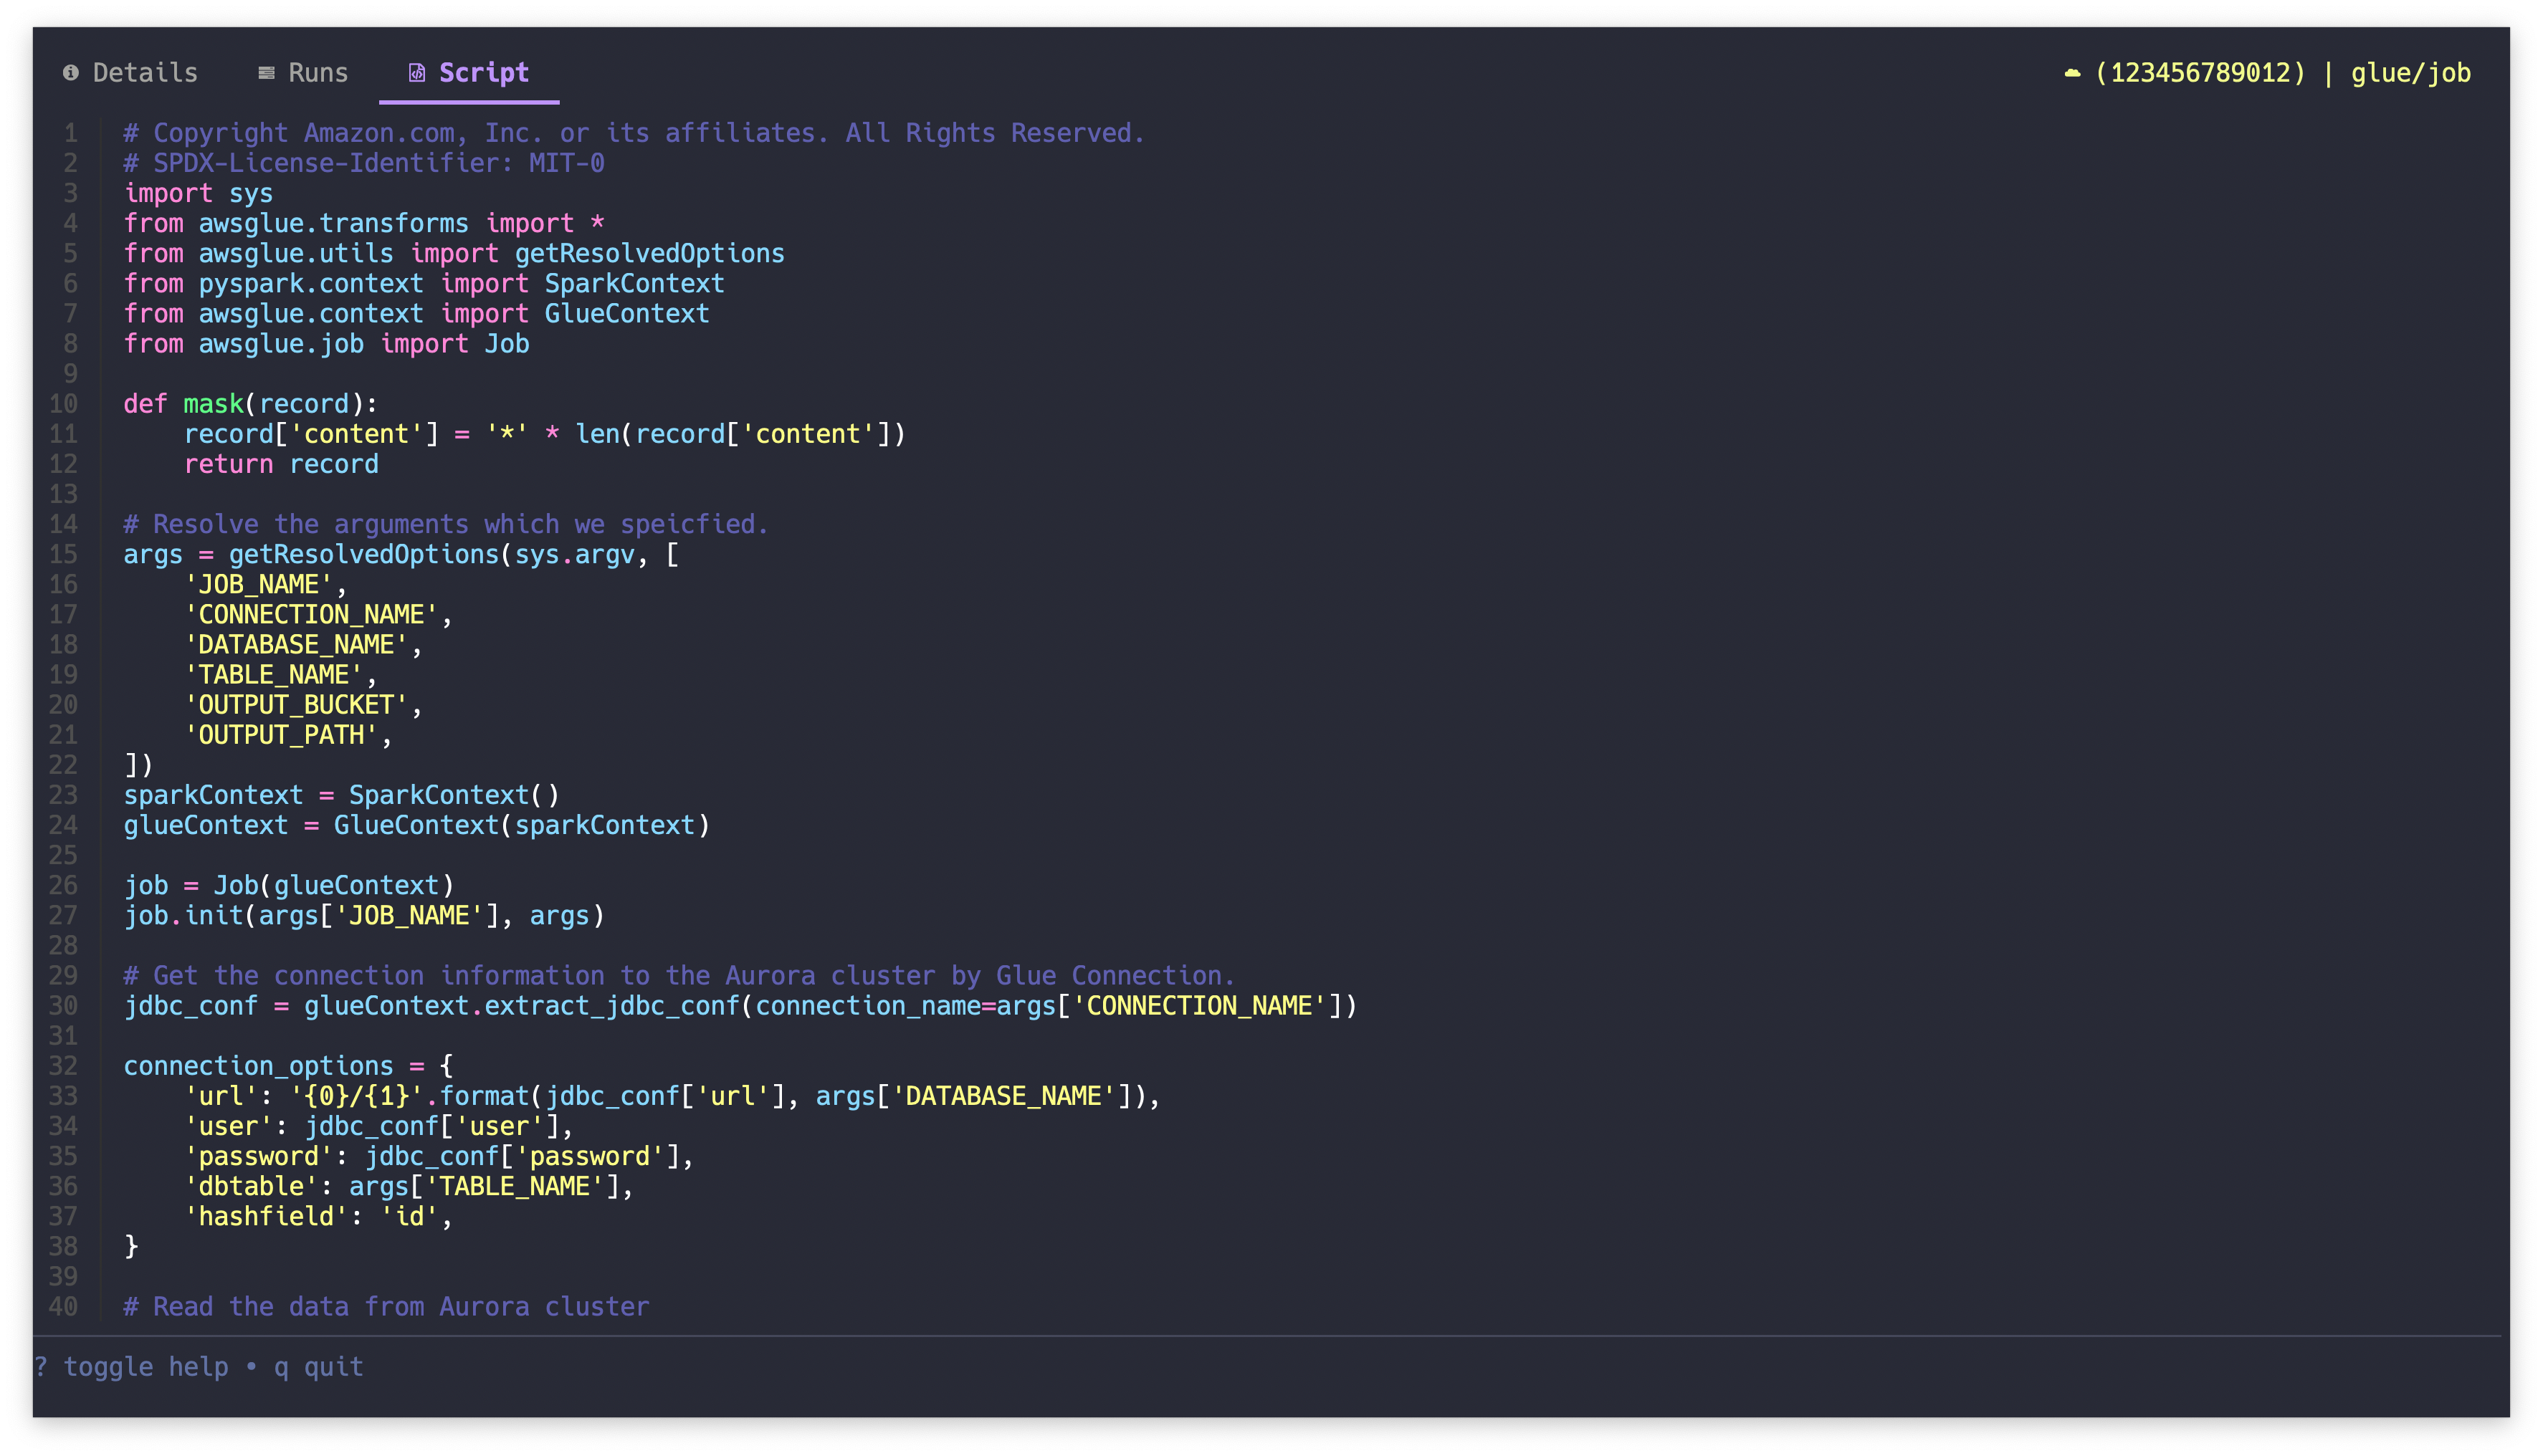Click the SPDX-License-Identifier: MIT-0 line
The width and height of the screenshot is (2543, 1456).
coord(364,163)
